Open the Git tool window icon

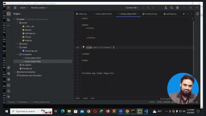coord(9,97)
